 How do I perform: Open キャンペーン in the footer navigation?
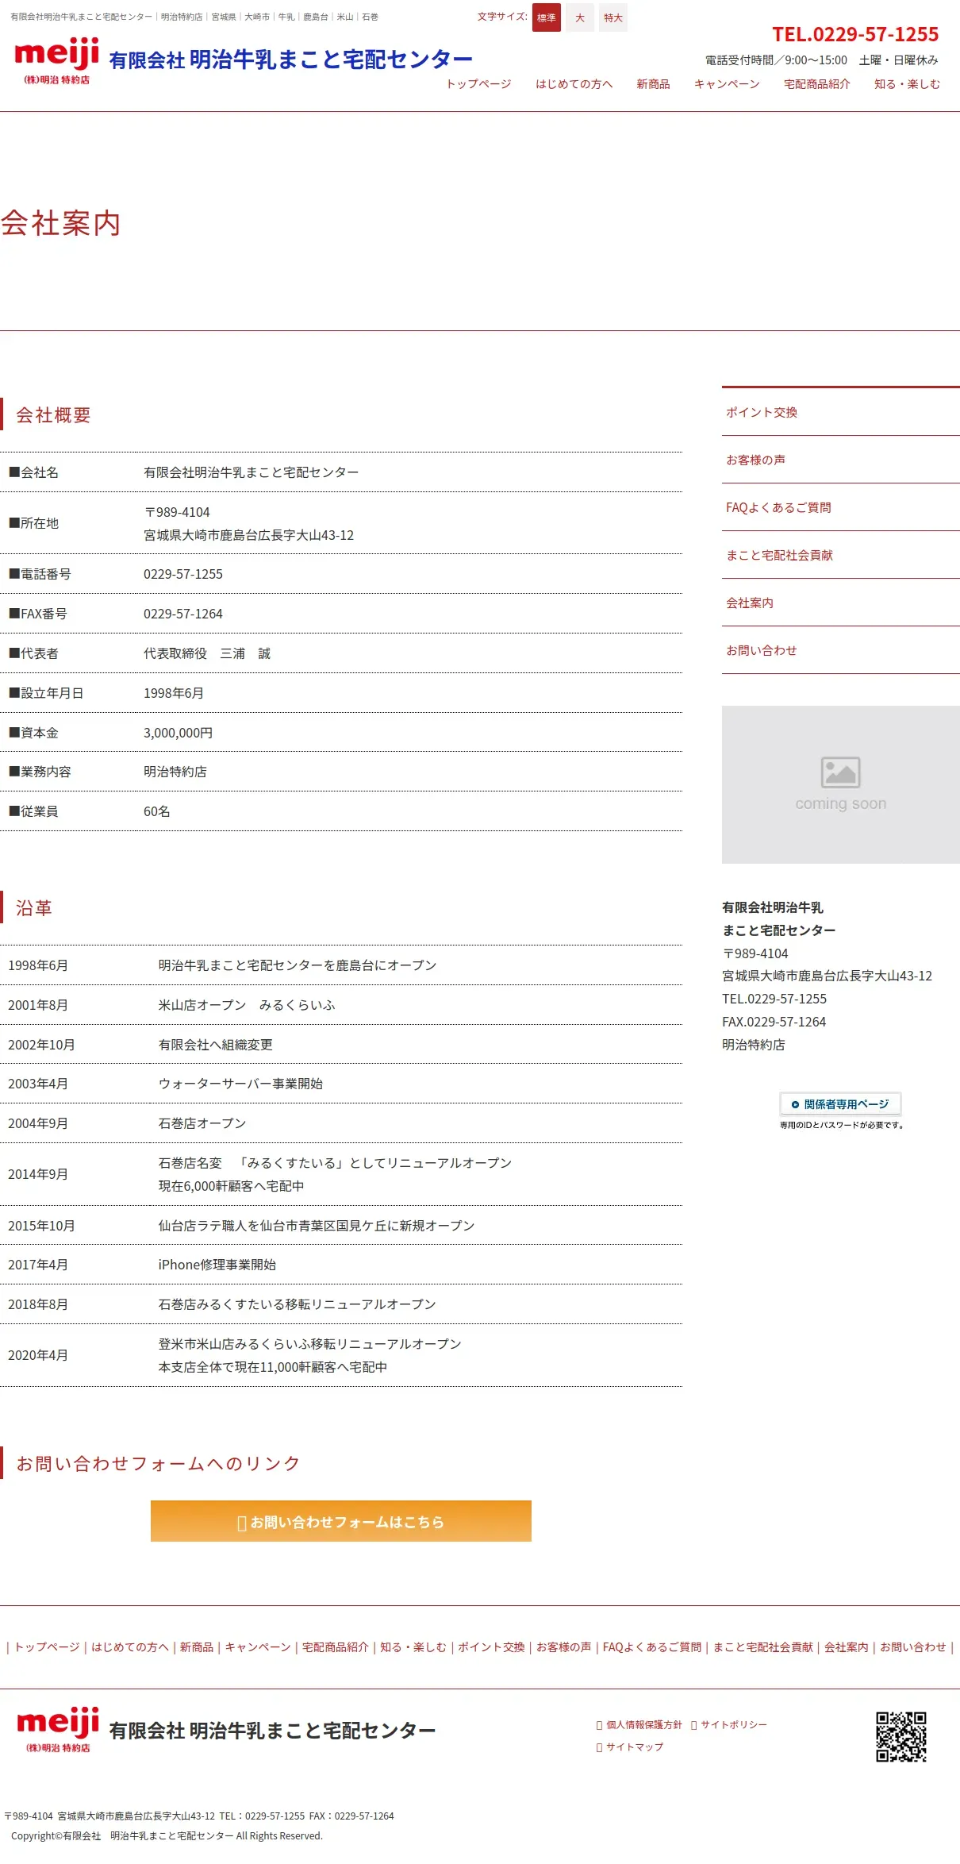click(258, 1647)
